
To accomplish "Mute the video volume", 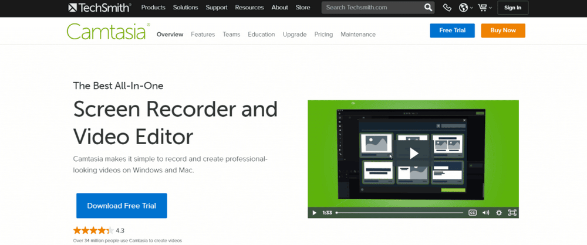I will [485, 212].
